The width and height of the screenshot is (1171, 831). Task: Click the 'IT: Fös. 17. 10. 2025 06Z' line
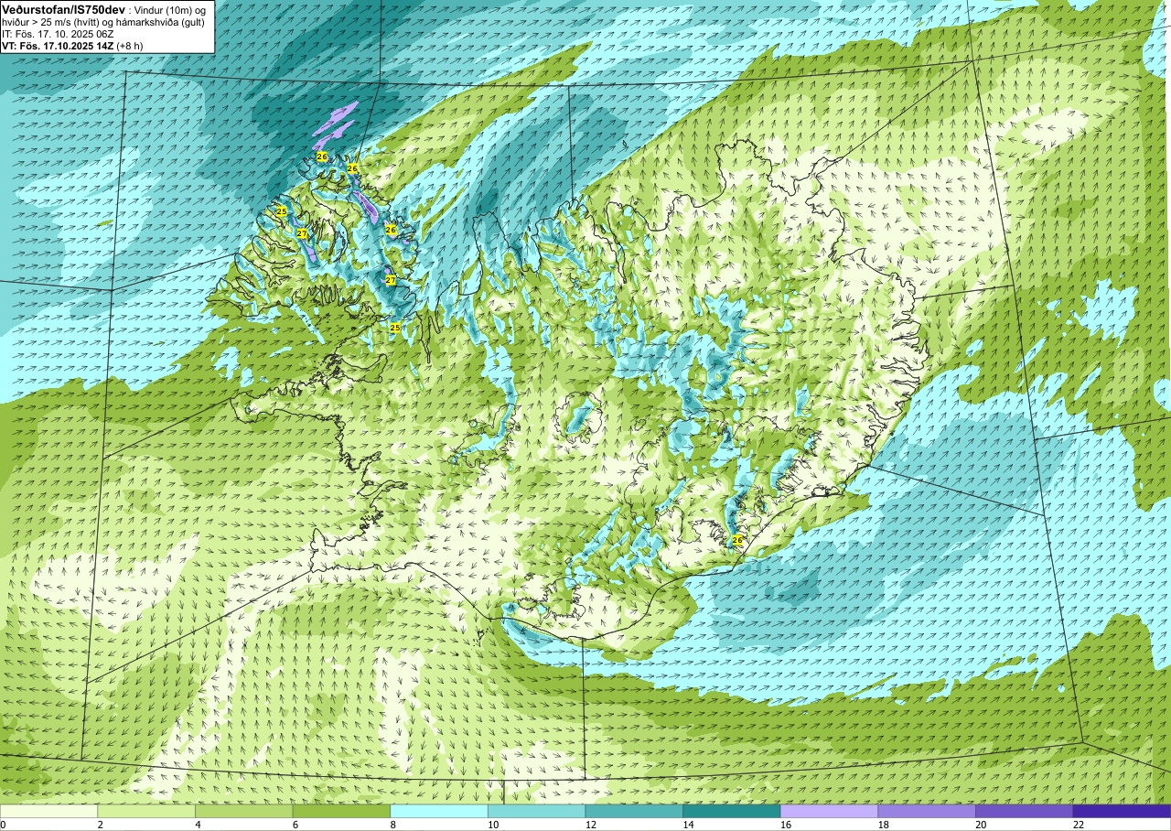pos(57,34)
